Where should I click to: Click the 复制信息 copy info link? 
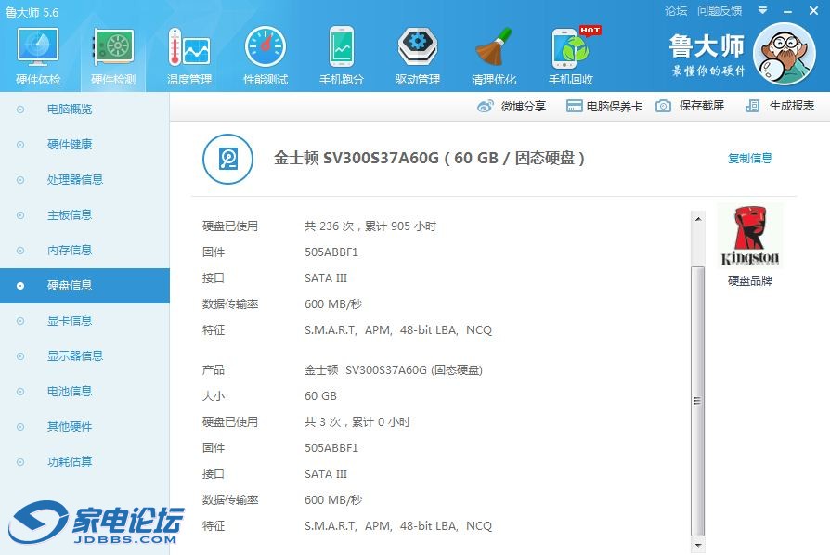point(749,159)
